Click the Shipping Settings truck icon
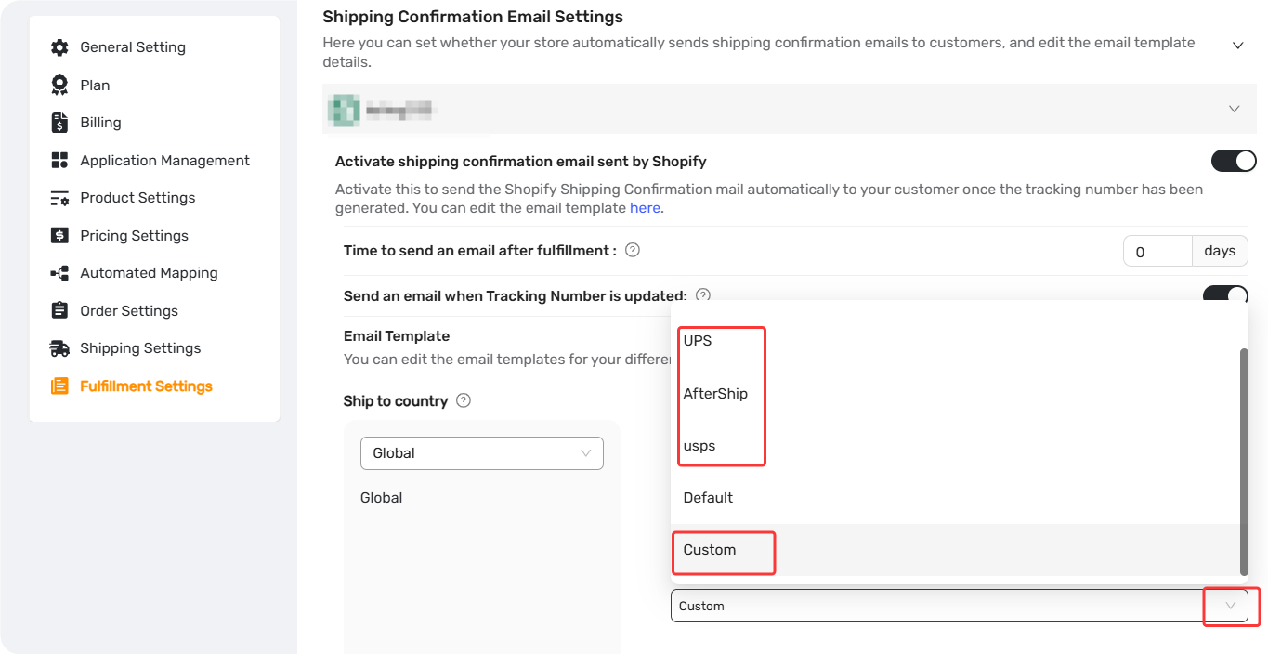Viewport: 1268px width, 654px height. pos(59,348)
